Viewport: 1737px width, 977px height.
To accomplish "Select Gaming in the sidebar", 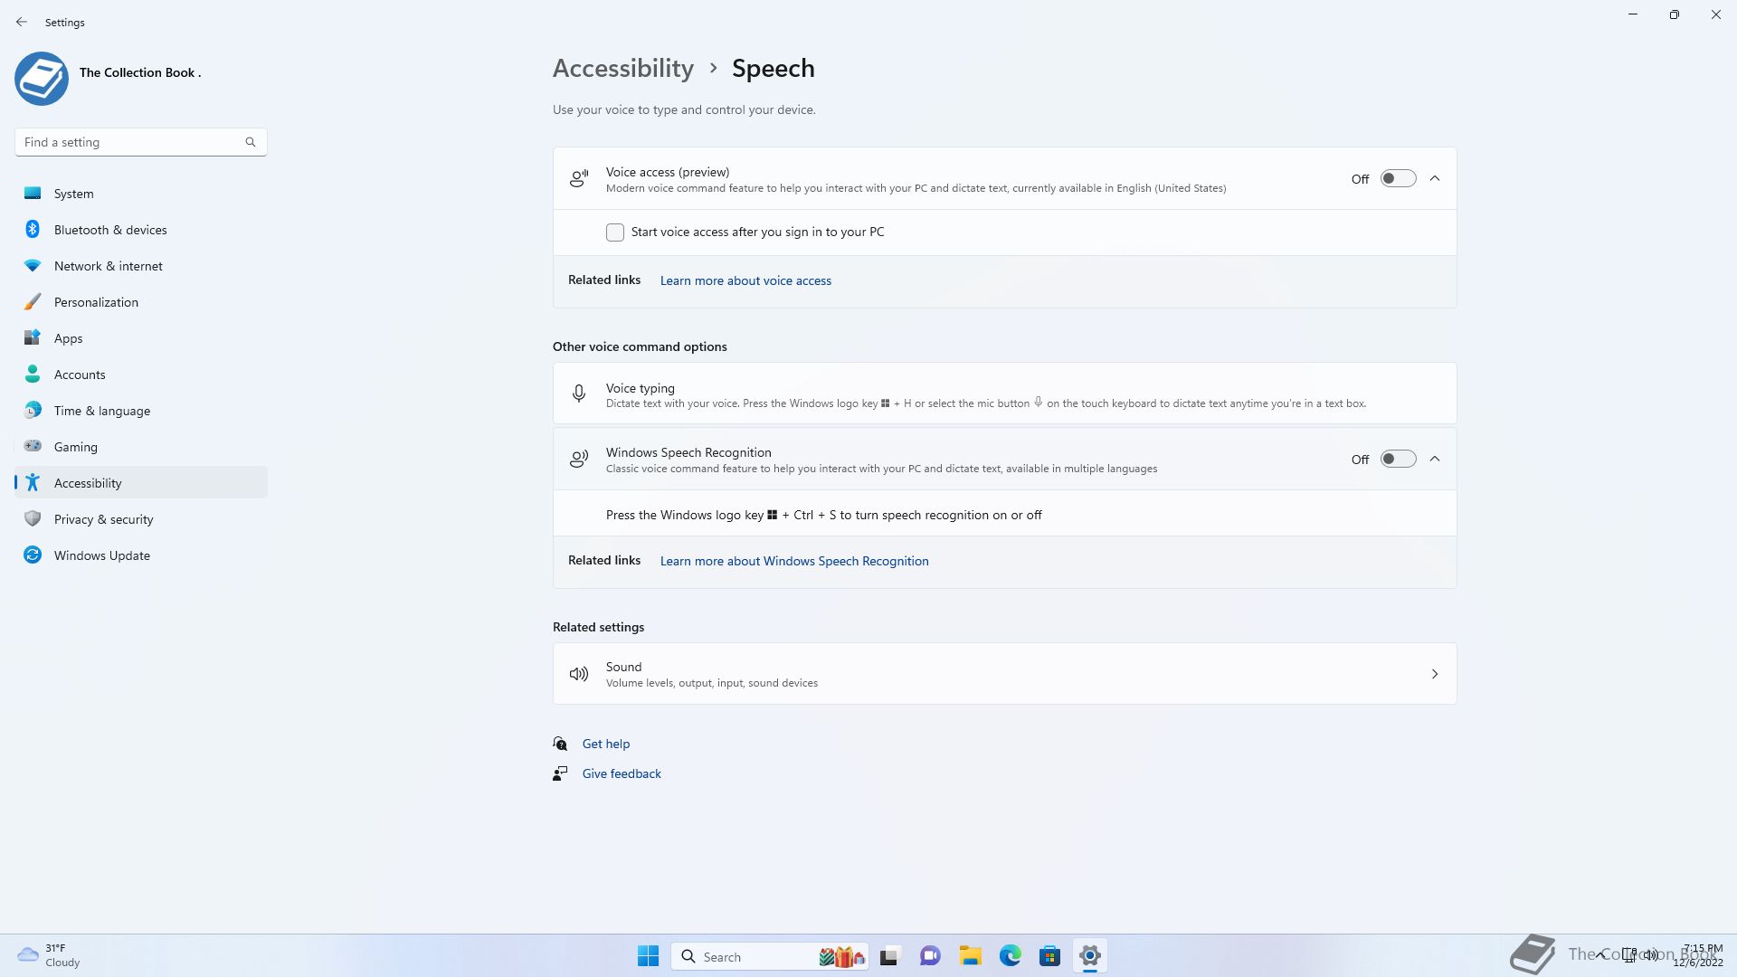I will click(x=141, y=446).
